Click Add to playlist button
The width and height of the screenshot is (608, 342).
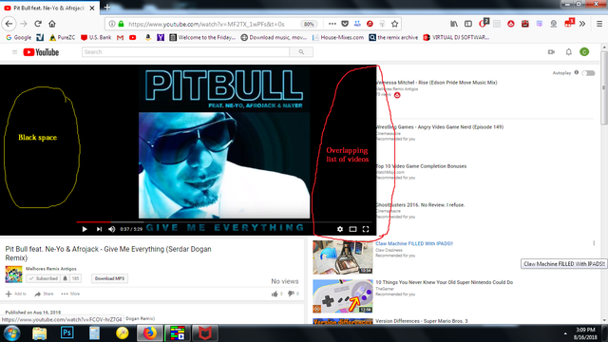tap(15, 294)
